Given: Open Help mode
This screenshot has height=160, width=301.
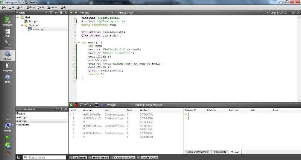Looking at the screenshot, I should (x=8, y=78).
